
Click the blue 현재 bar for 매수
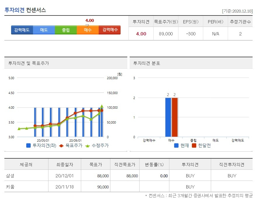tap(168, 117)
